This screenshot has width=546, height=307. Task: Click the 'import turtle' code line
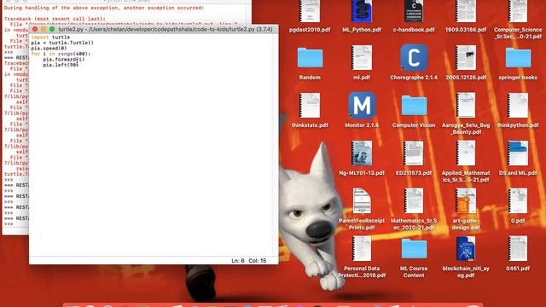50,38
